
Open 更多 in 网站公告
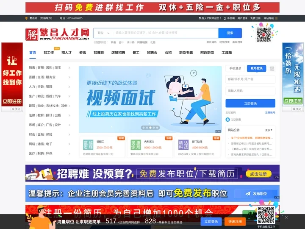coord(269,130)
